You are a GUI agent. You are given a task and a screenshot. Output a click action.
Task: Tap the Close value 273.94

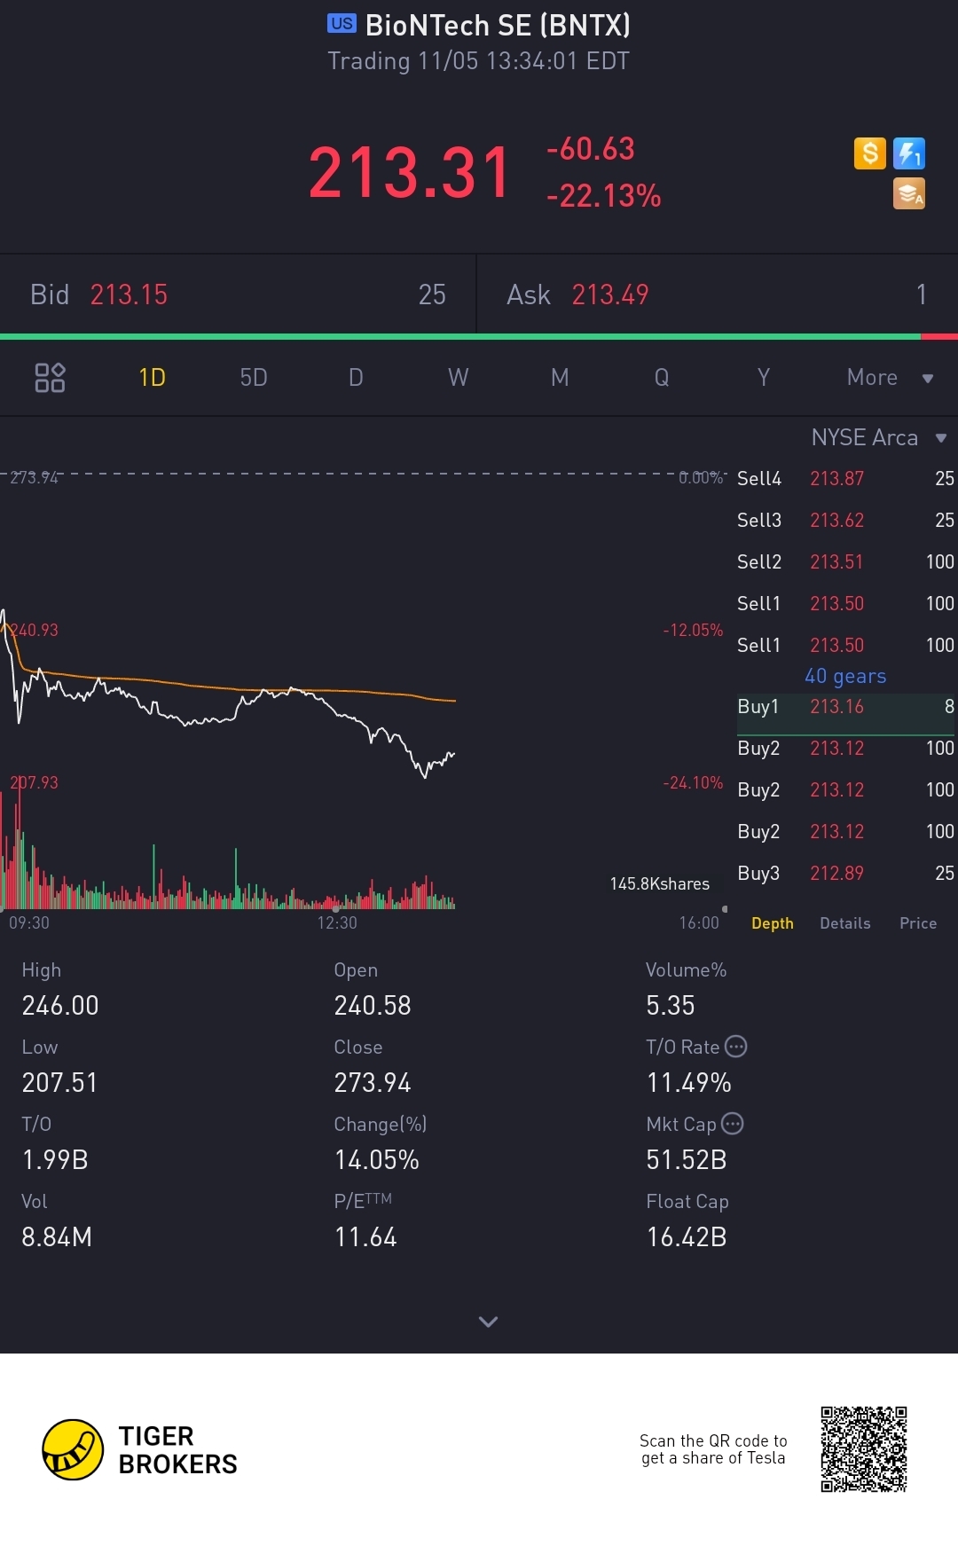pyautogui.click(x=373, y=1083)
